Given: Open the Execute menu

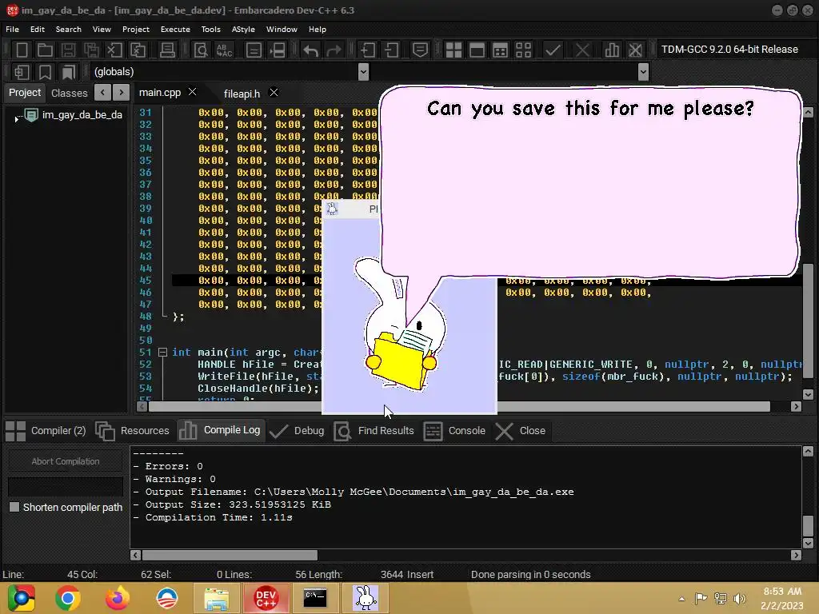Looking at the screenshot, I should [175, 30].
